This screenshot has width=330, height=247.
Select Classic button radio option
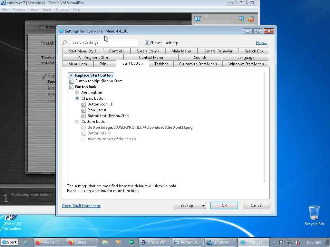pyautogui.click(x=77, y=98)
